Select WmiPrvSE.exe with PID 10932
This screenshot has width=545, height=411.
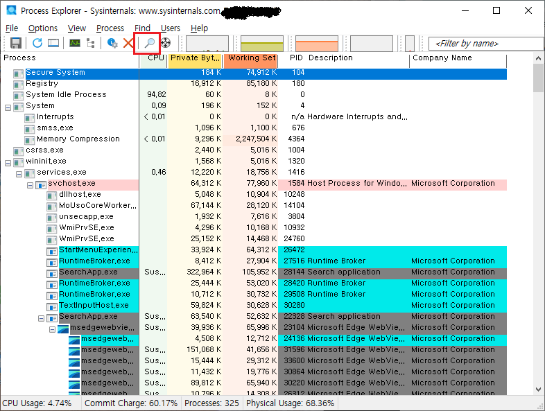pyautogui.click(x=254, y=227)
